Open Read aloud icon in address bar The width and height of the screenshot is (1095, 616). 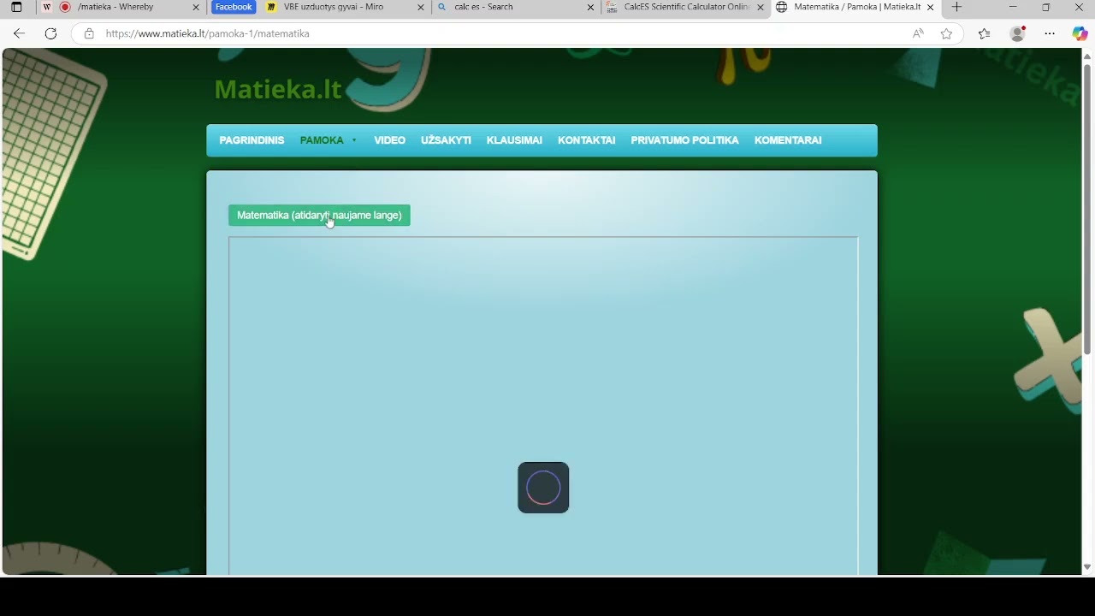(x=918, y=33)
